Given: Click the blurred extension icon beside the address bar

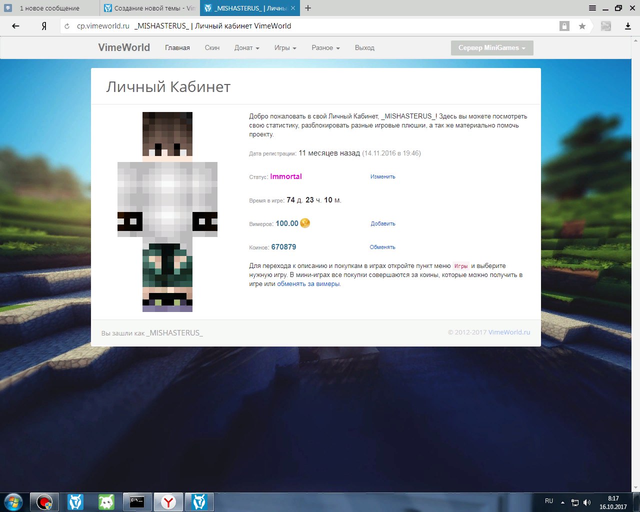Looking at the screenshot, I should pos(606,26).
